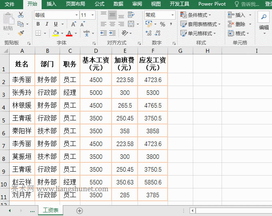Select the 工资表 sheet tab
Viewport: 272px width, 216px height.
coord(51,210)
